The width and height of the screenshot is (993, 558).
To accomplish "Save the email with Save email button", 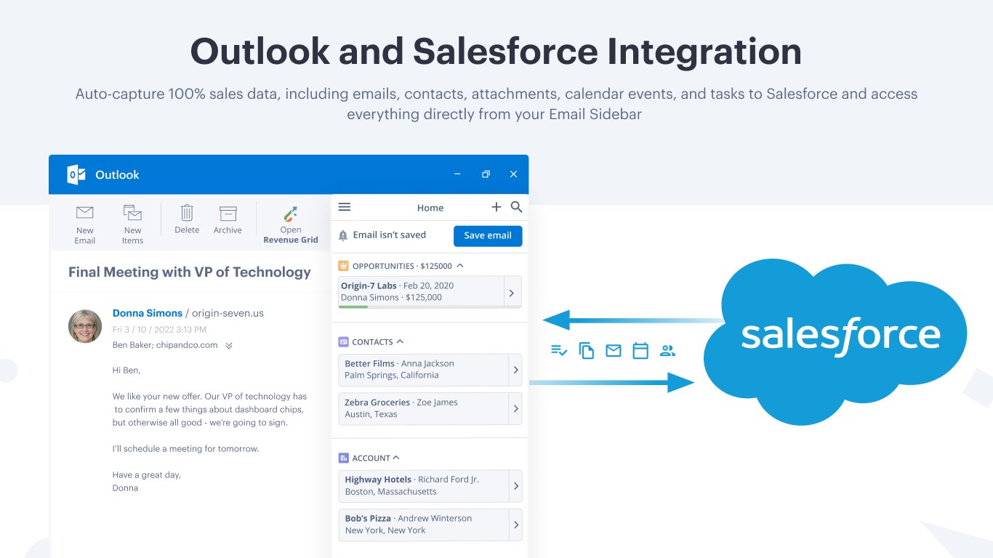I will coord(488,235).
